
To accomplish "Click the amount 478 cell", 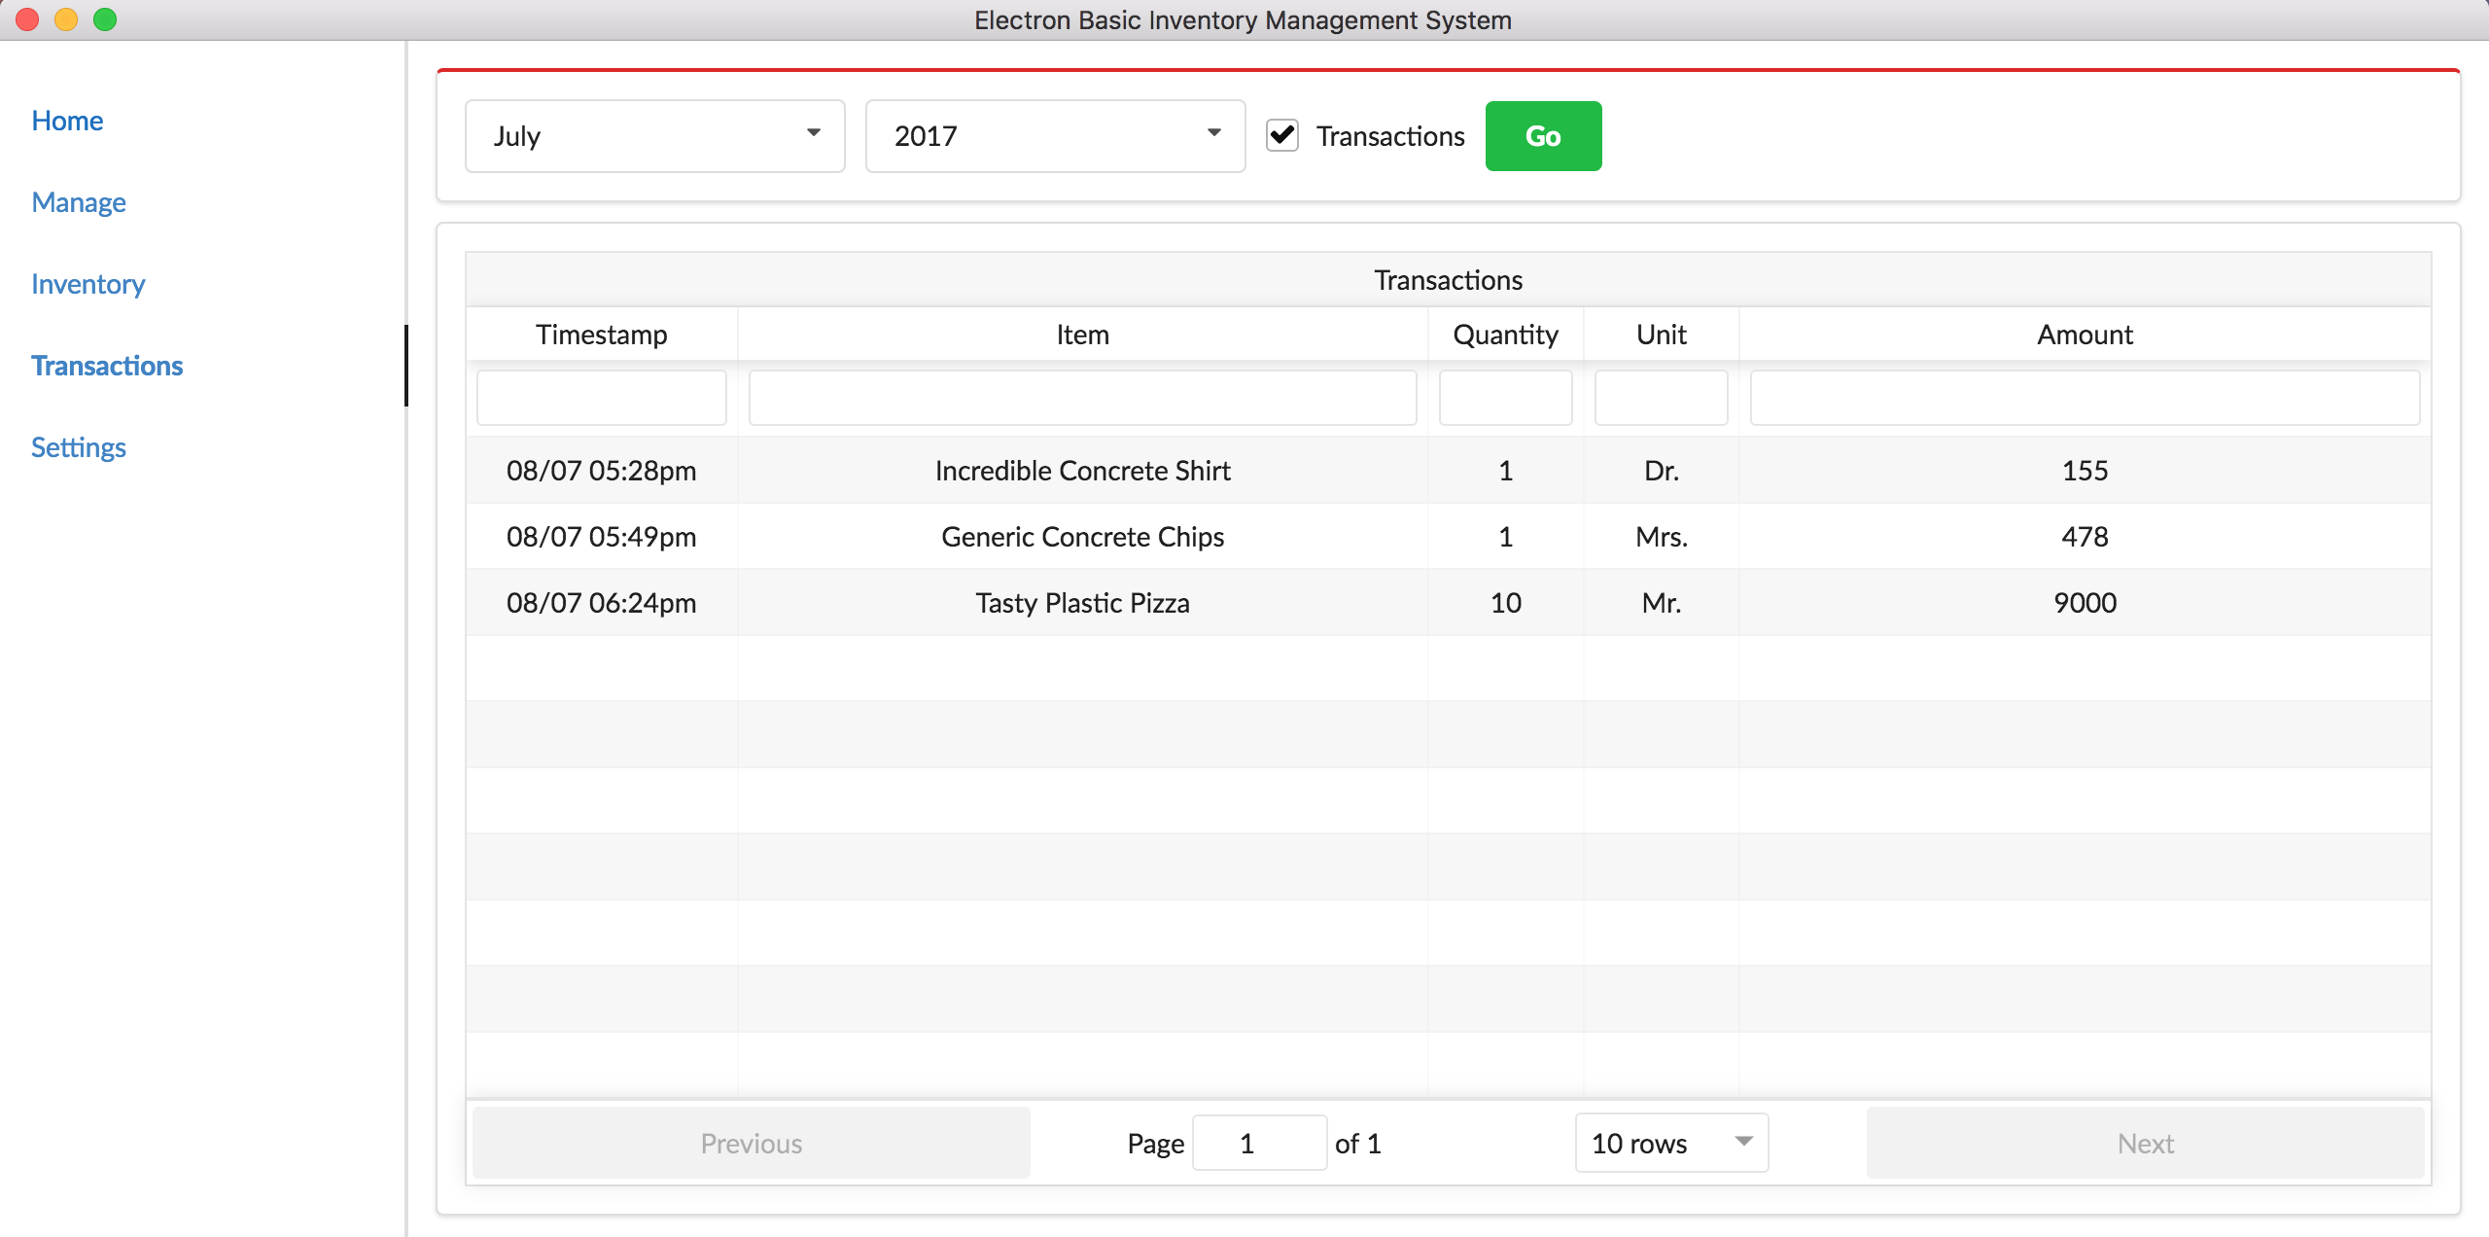I will [x=2086, y=537].
